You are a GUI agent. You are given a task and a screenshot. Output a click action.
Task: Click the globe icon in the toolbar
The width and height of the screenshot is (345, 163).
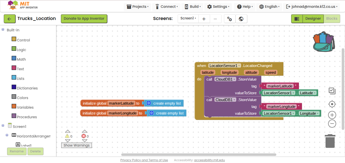[241, 19]
